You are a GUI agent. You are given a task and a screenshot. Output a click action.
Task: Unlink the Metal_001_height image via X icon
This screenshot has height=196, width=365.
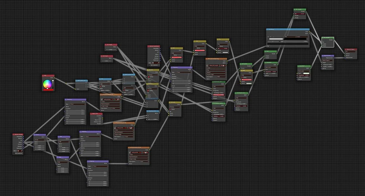[225, 66]
